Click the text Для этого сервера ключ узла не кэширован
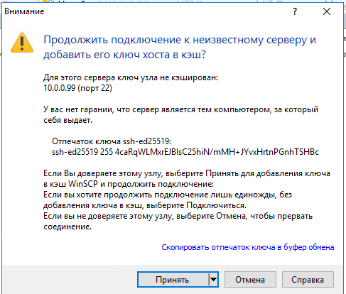 (131, 77)
